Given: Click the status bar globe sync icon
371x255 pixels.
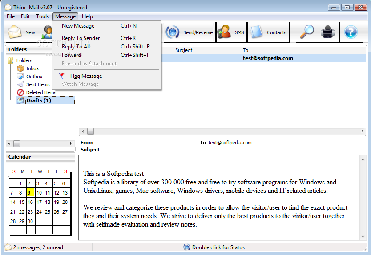Looking at the screenshot, I should (x=187, y=247).
